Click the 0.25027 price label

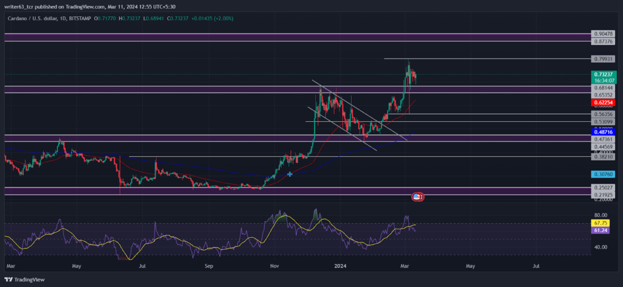point(603,187)
